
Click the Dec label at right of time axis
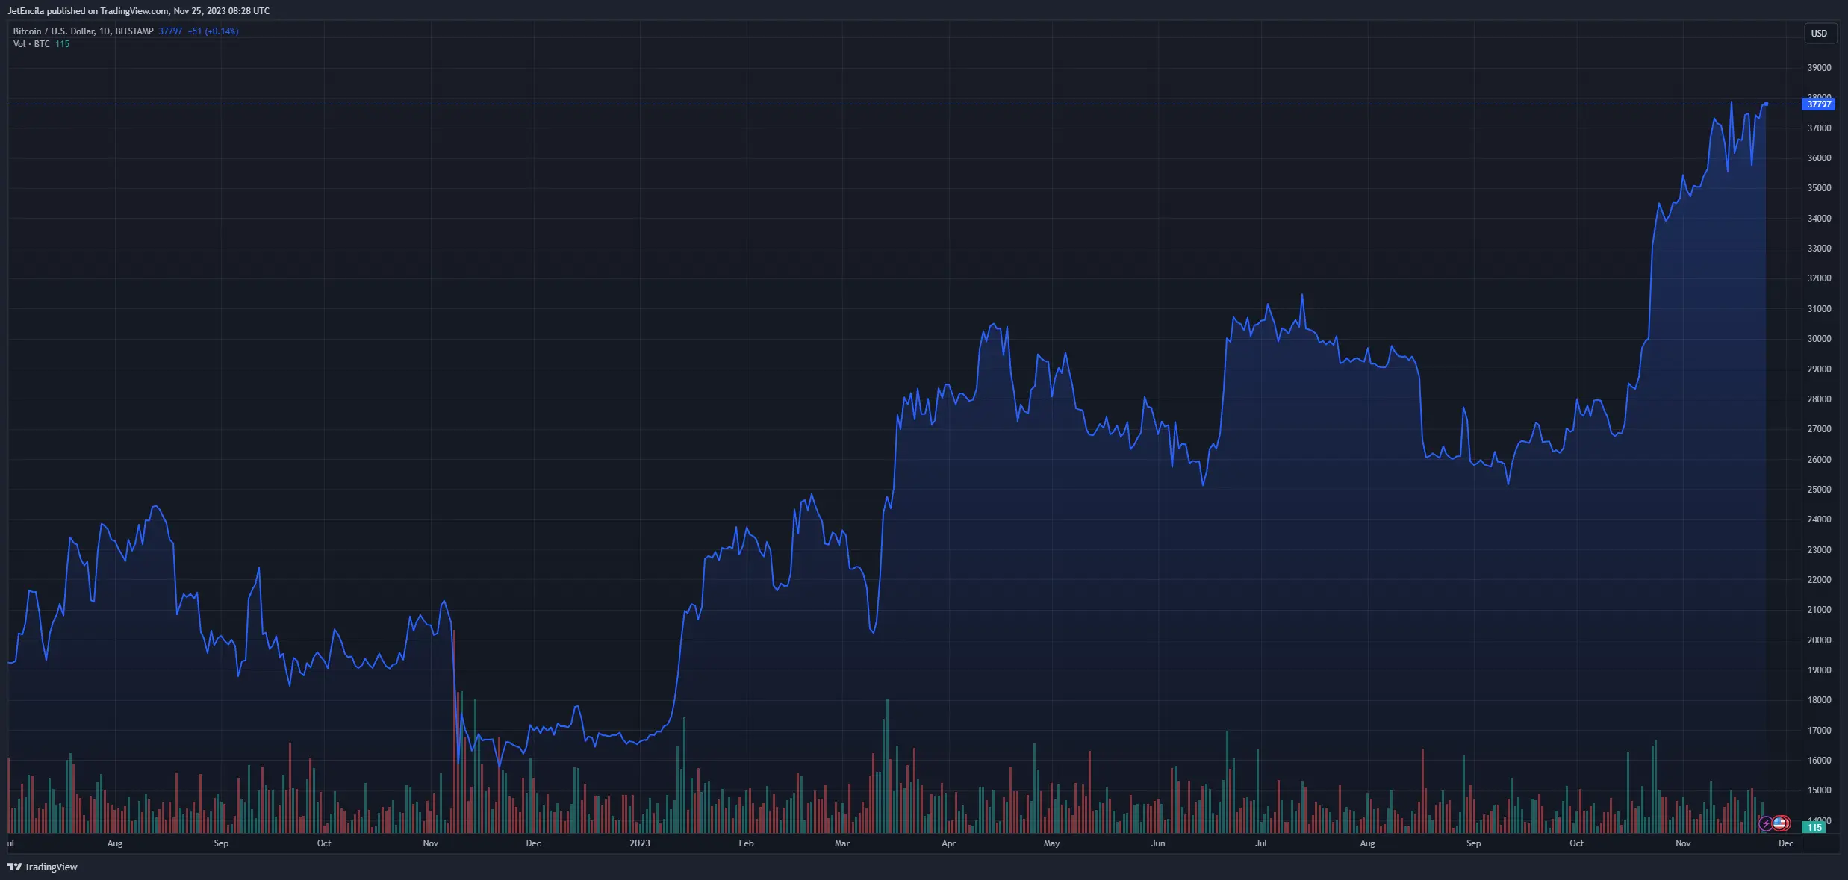[x=1785, y=843]
